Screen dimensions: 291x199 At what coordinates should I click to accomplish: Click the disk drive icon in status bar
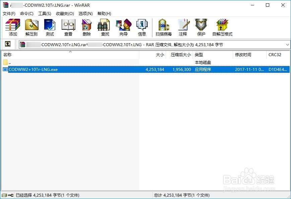click(x=4, y=195)
